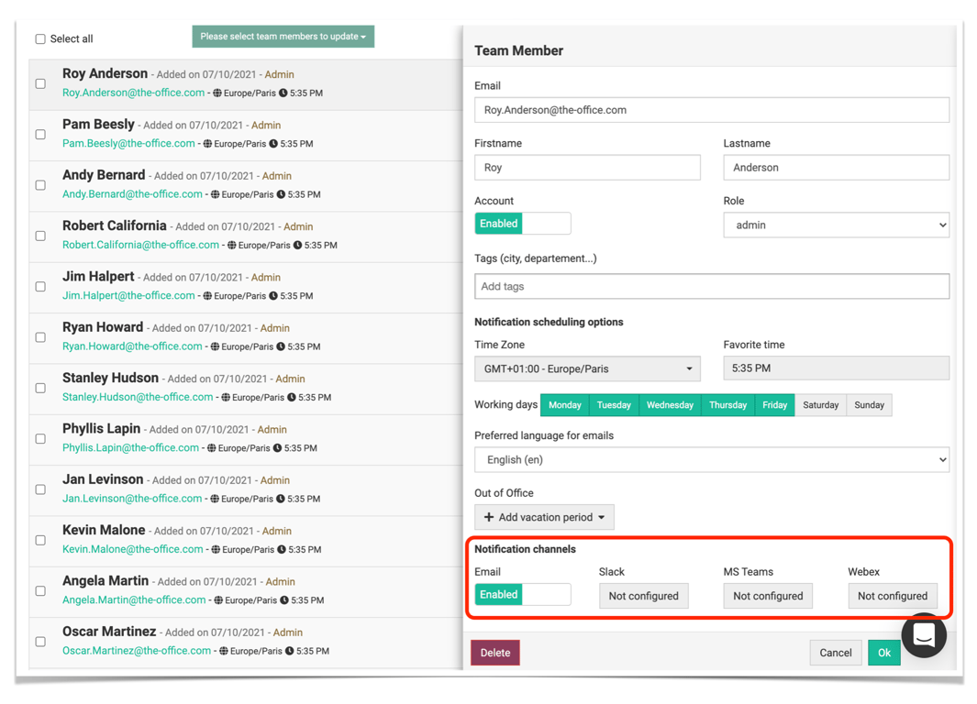Open 'Please select team members to update' menu

click(x=283, y=37)
